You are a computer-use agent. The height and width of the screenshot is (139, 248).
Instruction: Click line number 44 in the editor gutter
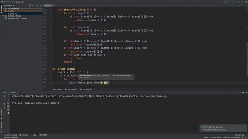click(45, 83)
